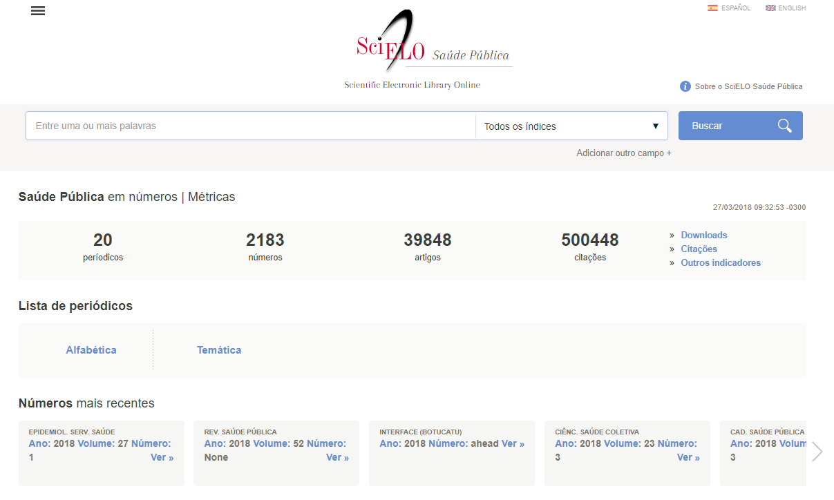The width and height of the screenshot is (834, 500).
Task: Open Sobre o SciELO Saúde Pública
Action: [749, 87]
